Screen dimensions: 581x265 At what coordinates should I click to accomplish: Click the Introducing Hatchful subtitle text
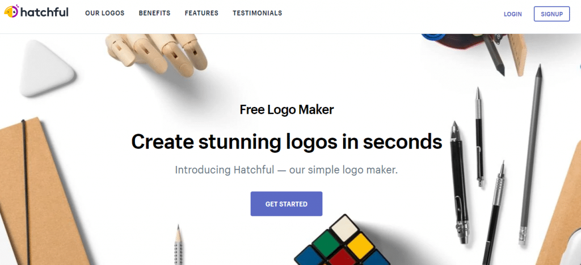click(287, 170)
